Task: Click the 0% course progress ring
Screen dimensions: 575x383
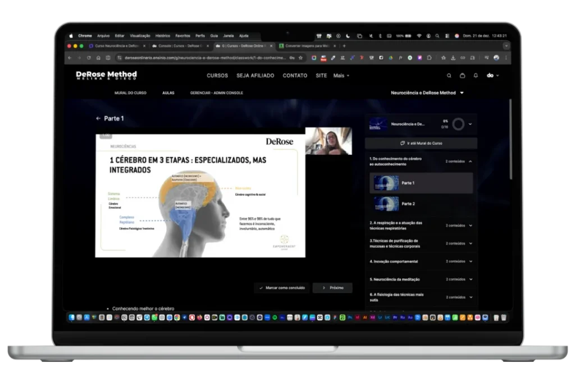Action: (x=458, y=124)
